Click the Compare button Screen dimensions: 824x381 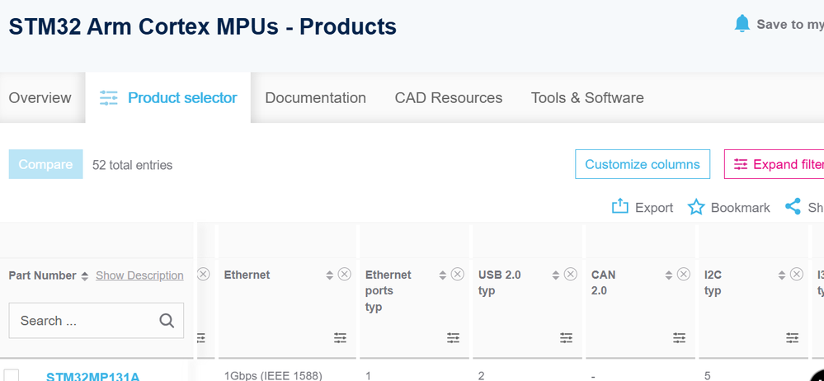click(45, 164)
